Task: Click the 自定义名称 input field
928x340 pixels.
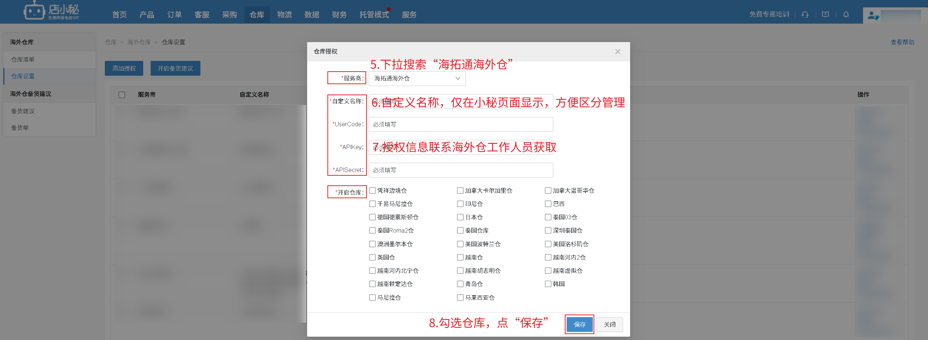Action: (x=461, y=102)
